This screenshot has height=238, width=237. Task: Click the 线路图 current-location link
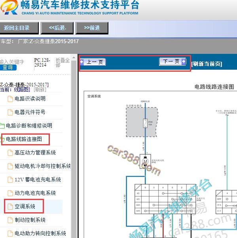click(x=22, y=89)
